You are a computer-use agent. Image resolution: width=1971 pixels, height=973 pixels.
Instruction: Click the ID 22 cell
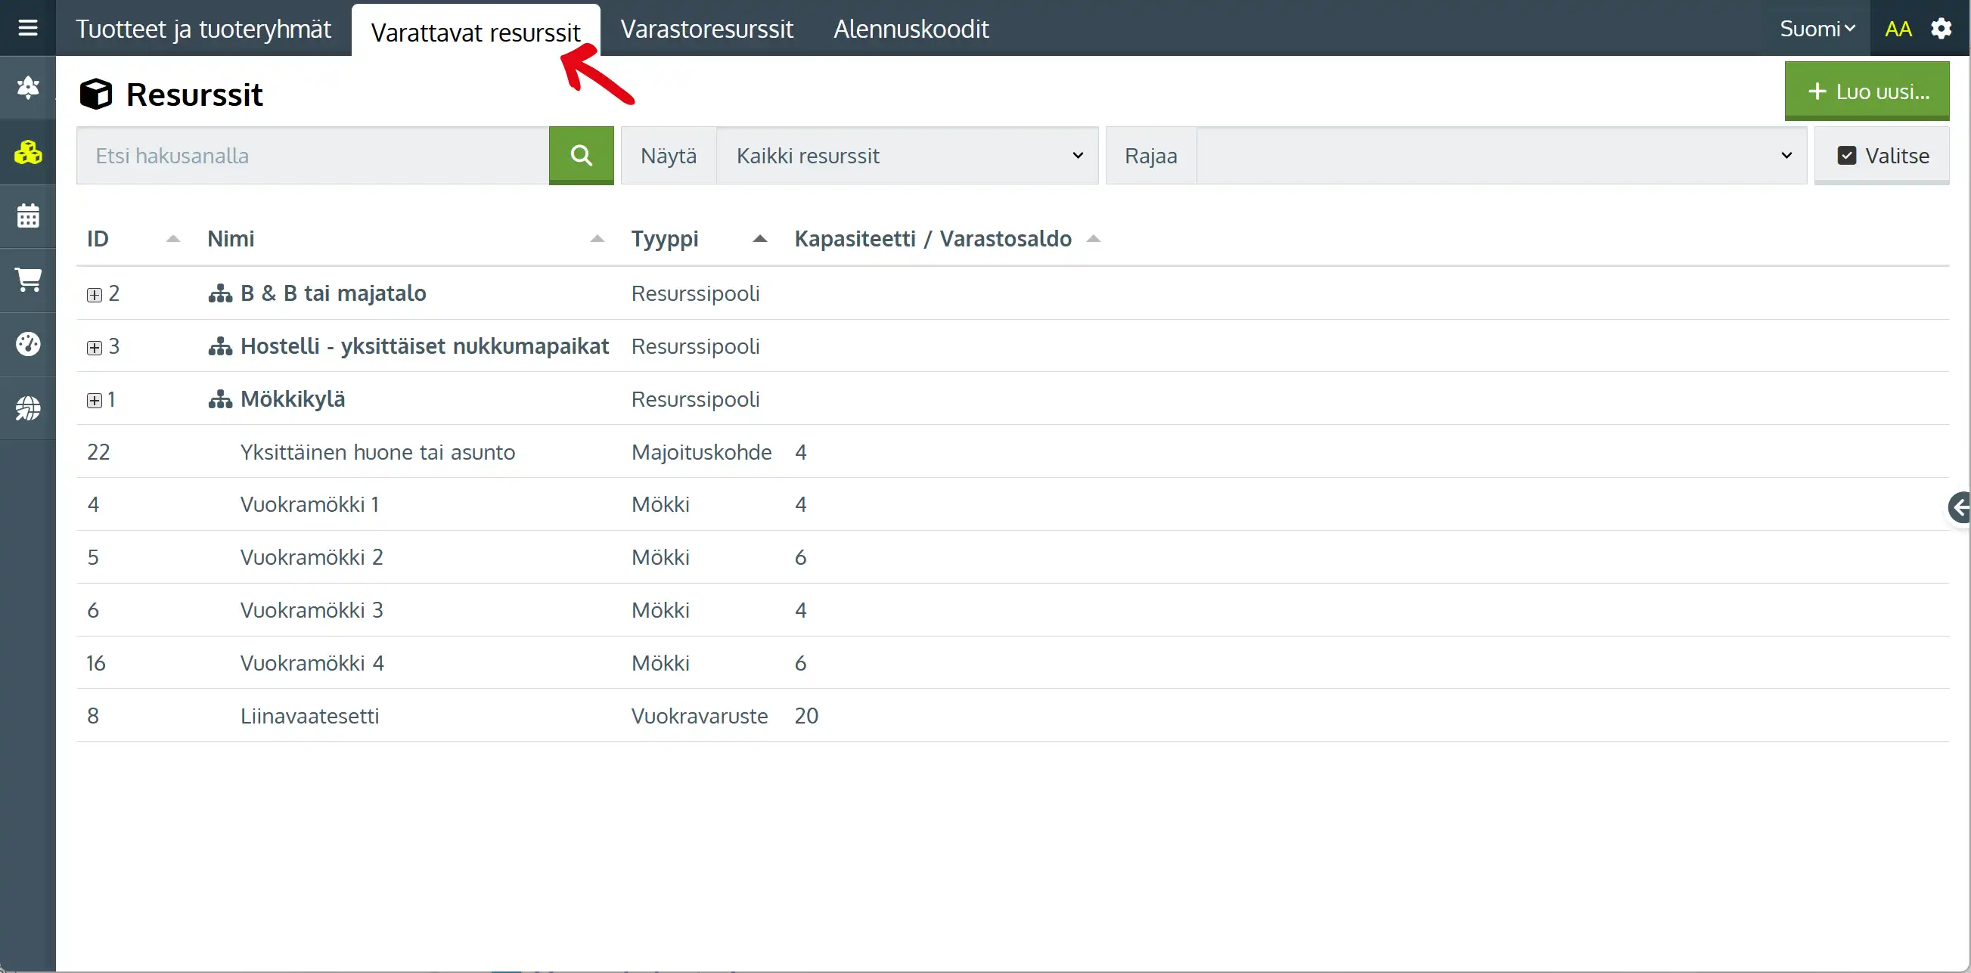(x=98, y=452)
